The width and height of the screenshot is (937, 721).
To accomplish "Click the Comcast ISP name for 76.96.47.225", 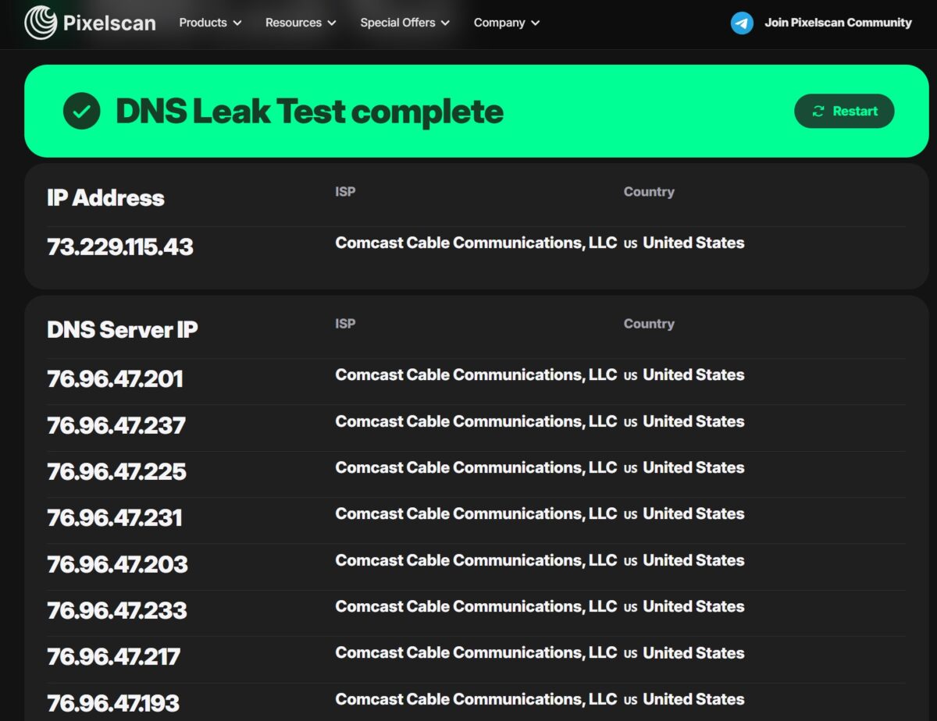I will 476,467.
